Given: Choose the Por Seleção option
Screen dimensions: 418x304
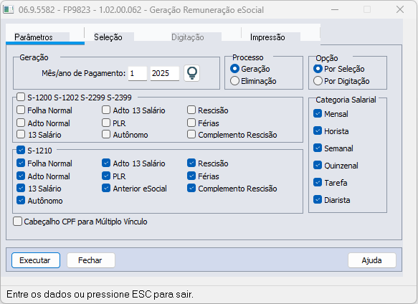Looking at the screenshot, I should [x=318, y=69].
